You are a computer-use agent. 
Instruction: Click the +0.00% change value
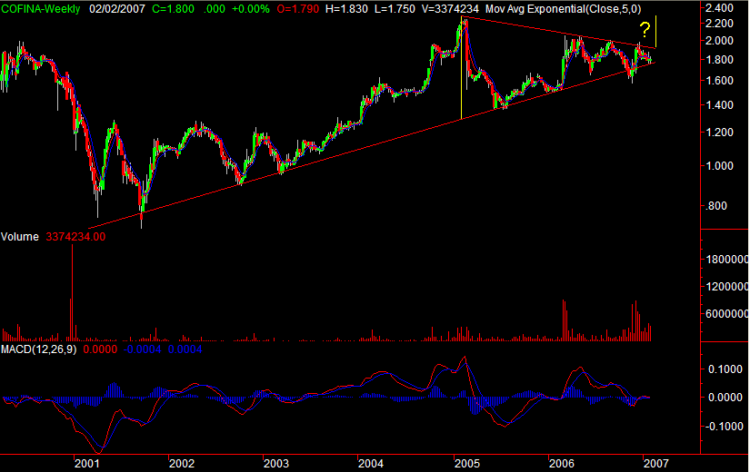point(251,8)
